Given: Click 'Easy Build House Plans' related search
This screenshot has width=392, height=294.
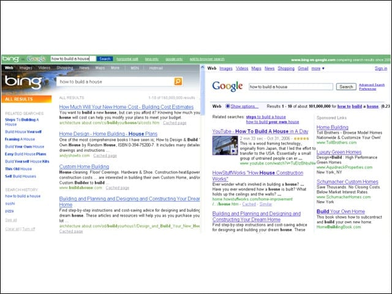Looking at the screenshot, I should coord(26,154).
